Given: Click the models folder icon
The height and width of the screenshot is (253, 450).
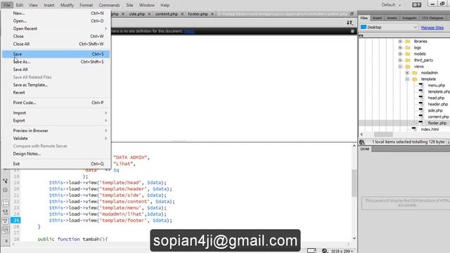Looking at the screenshot, I should [x=408, y=54].
